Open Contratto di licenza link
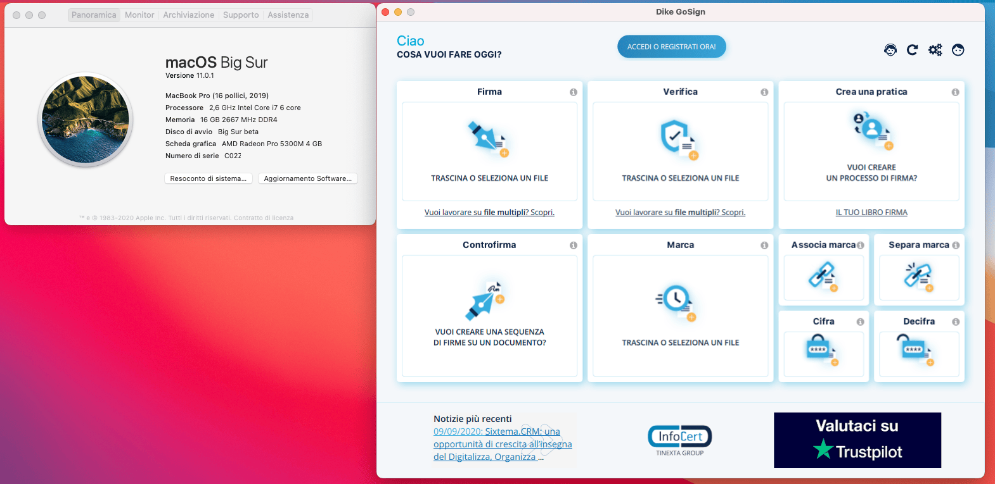This screenshot has height=484, width=995. click(x=264, y=218)
